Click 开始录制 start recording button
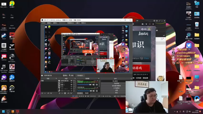Image resolution: width=203 pixels, height=114 pixels. click(x=116, y=84)
